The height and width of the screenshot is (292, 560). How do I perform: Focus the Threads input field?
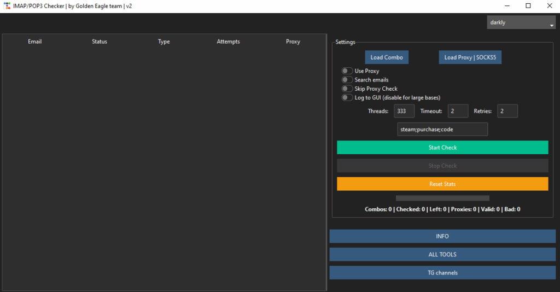click(x=404, y=111)
